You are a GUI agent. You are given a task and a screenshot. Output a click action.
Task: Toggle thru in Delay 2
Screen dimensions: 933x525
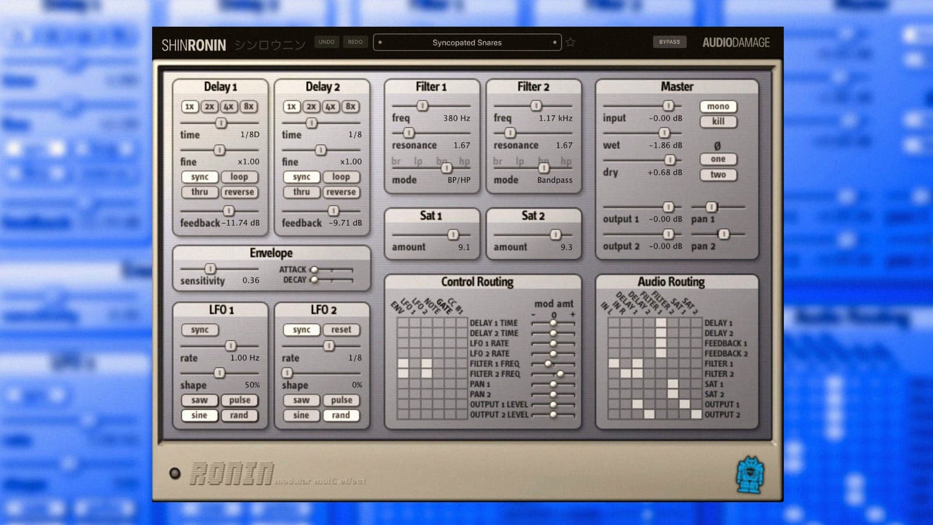pyautogui.click(x=301, y=192)
